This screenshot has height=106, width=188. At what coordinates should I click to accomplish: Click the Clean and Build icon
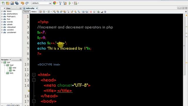(65, 3)
